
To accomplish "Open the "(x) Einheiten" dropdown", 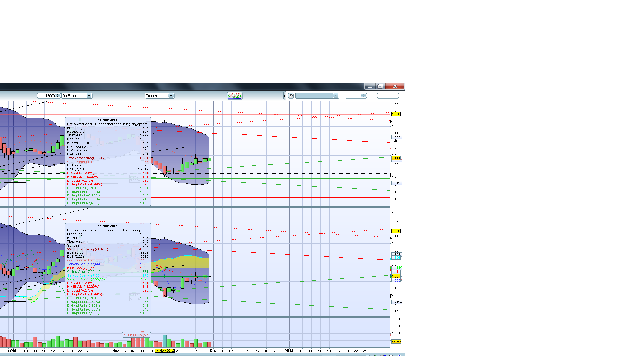I will 89,96.
